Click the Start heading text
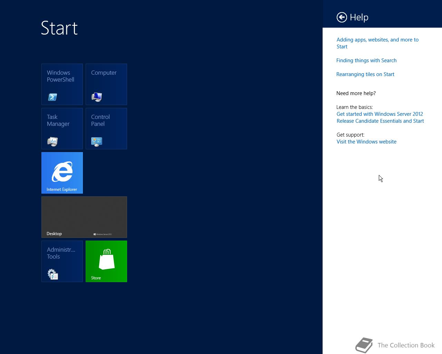This screenshot has width=442, height=354. pos(59,28)
